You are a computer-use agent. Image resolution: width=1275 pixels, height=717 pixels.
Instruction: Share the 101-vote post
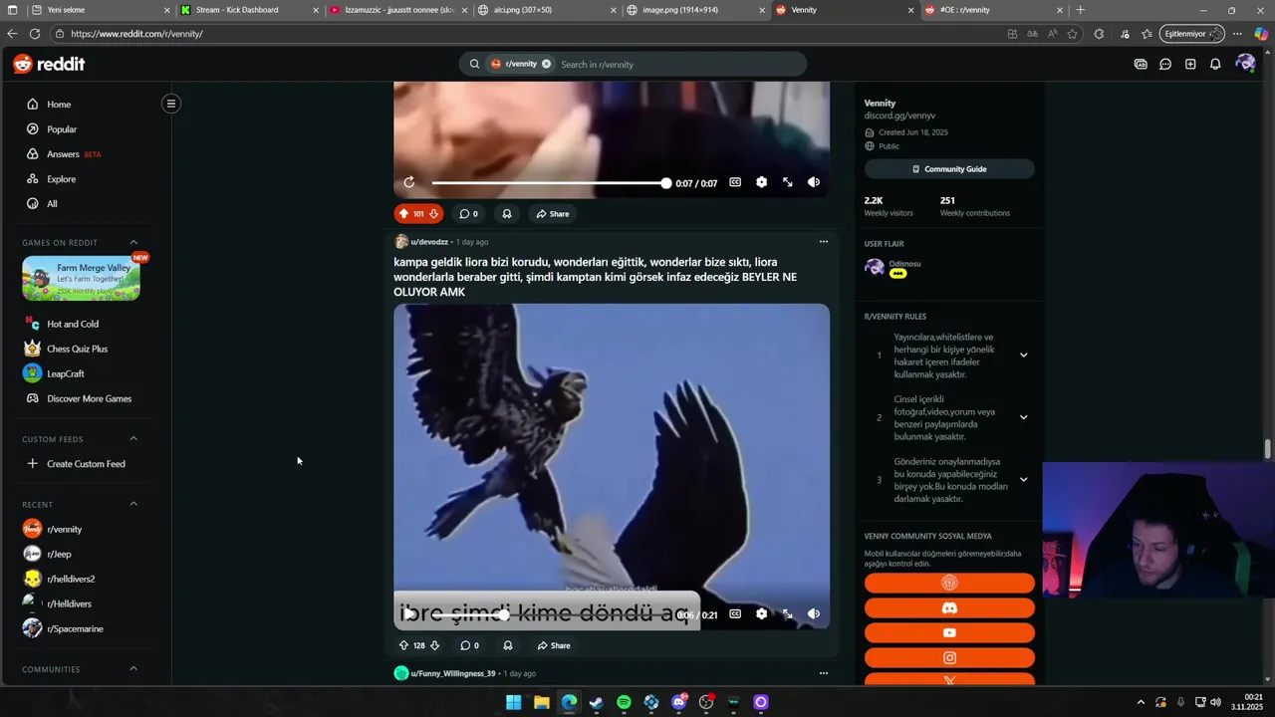tap(553, 213)
